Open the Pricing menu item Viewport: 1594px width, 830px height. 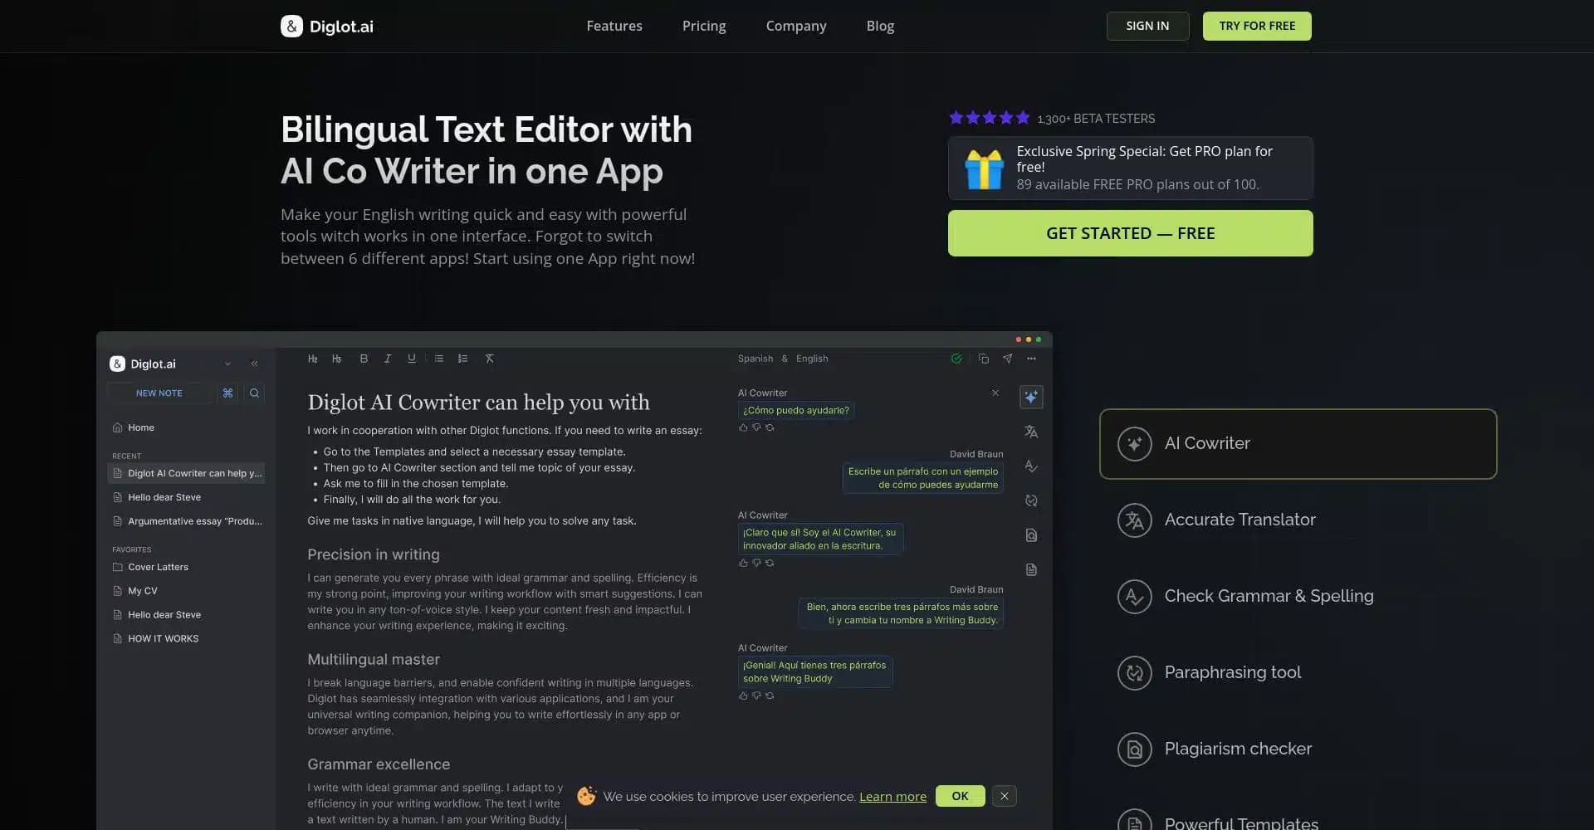pos(703,26)
